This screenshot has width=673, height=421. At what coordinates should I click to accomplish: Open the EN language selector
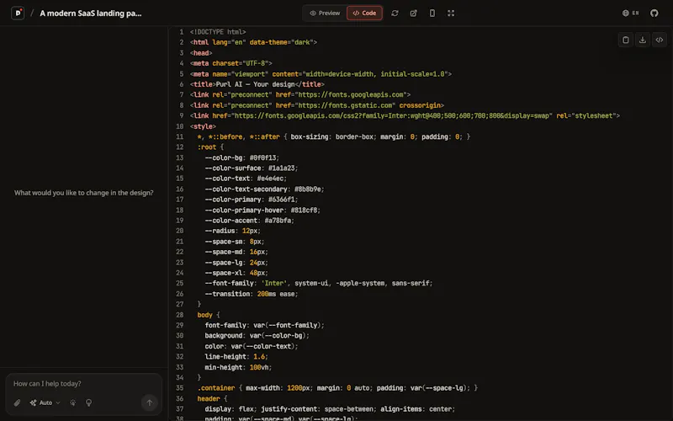[x=630, y=13]
